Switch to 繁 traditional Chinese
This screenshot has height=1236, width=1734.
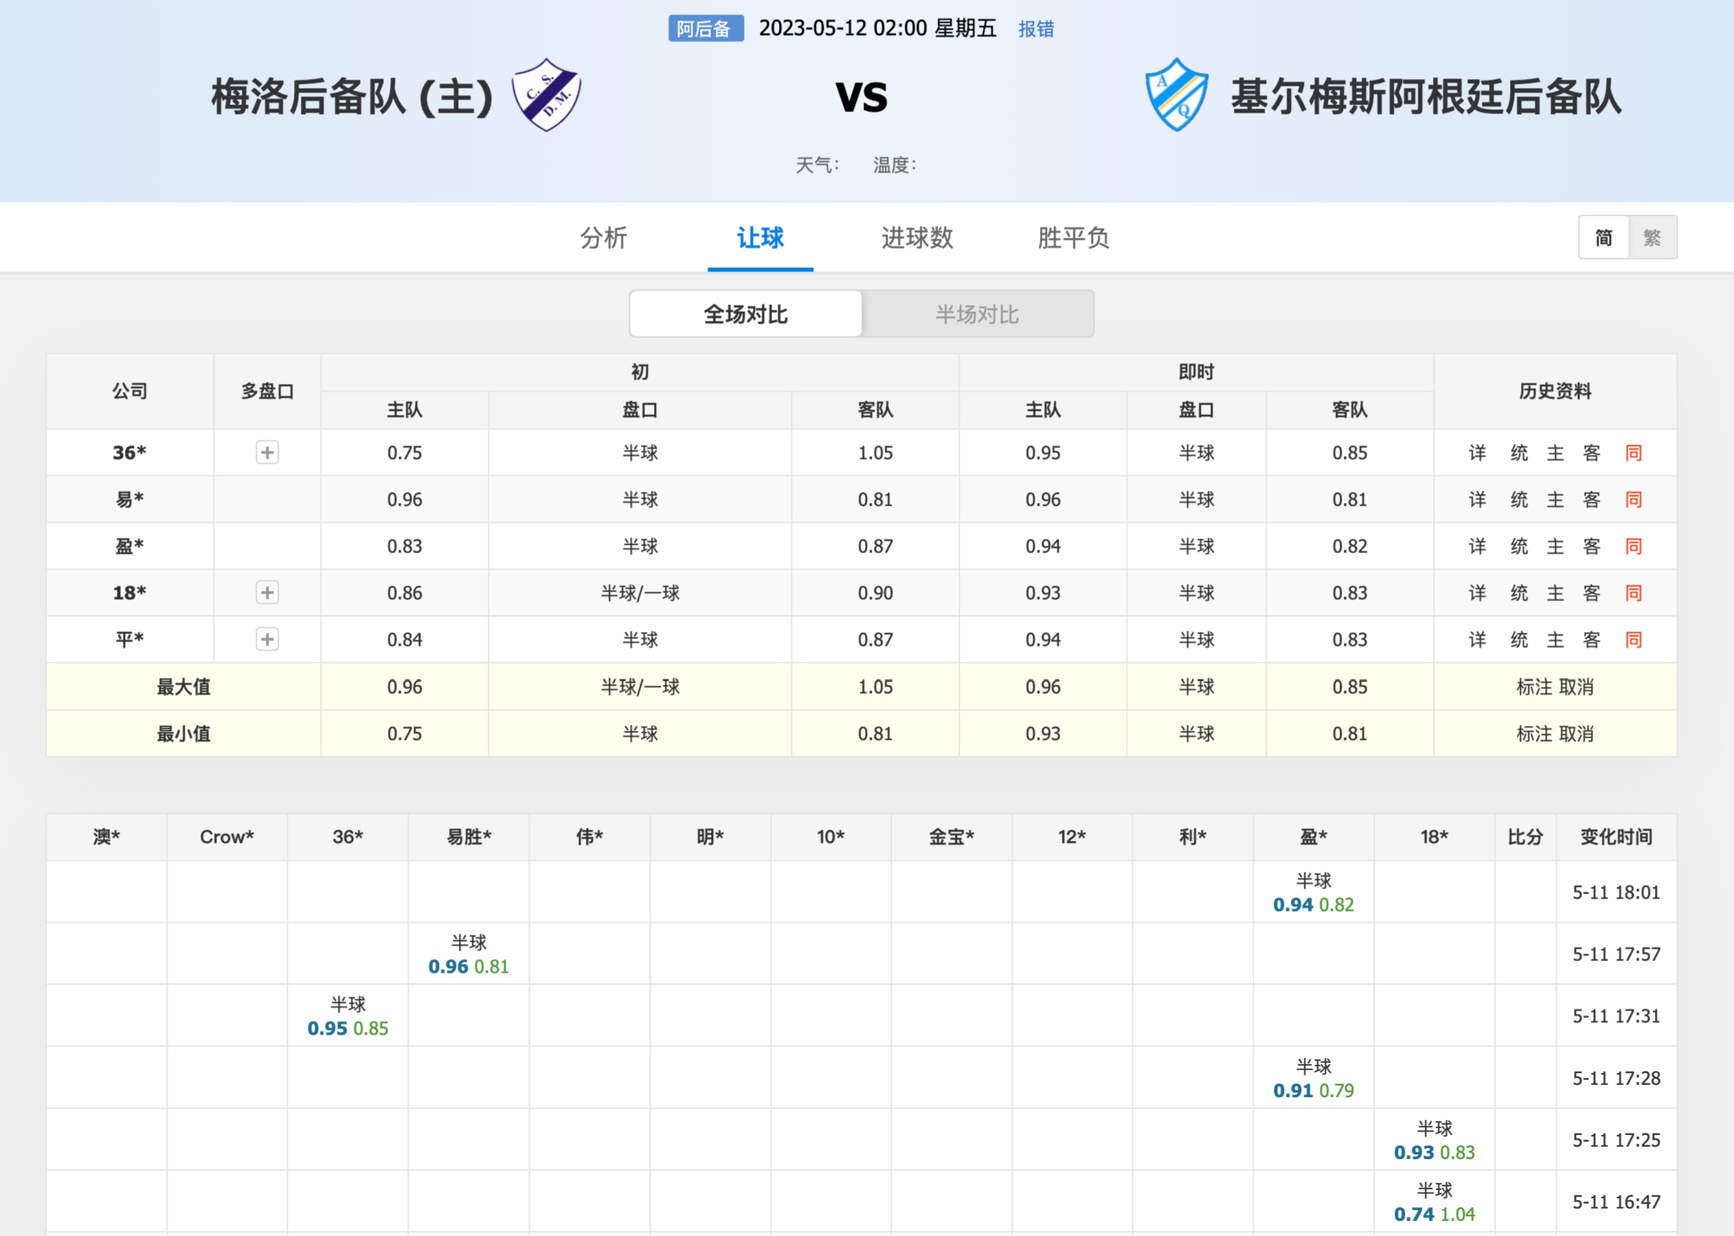1652,238
